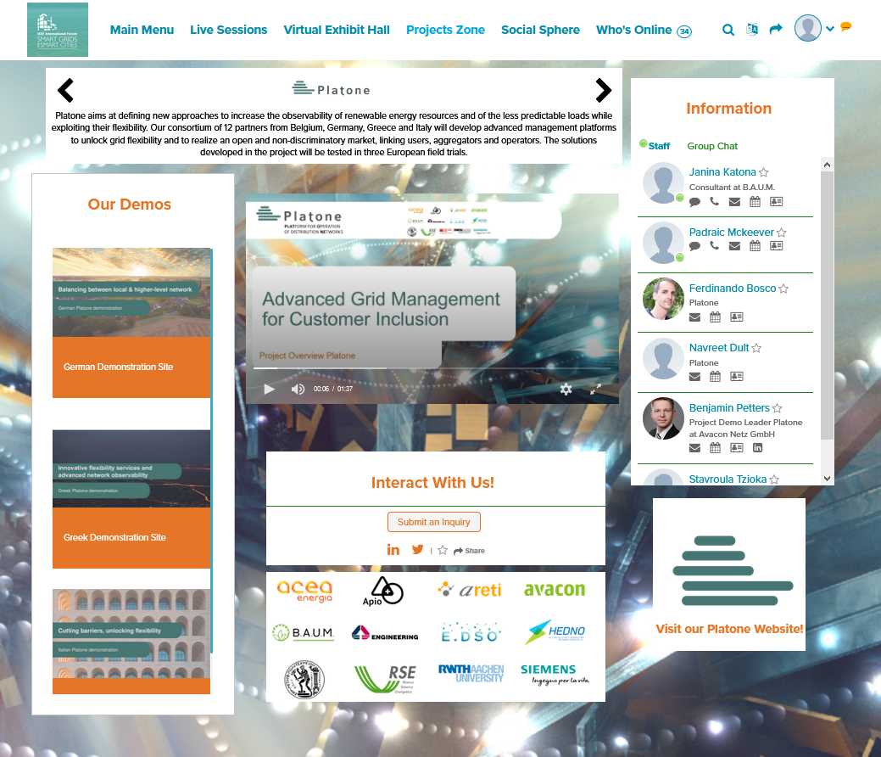Seek within the video progress bar
881x757 pixels.
432,368
